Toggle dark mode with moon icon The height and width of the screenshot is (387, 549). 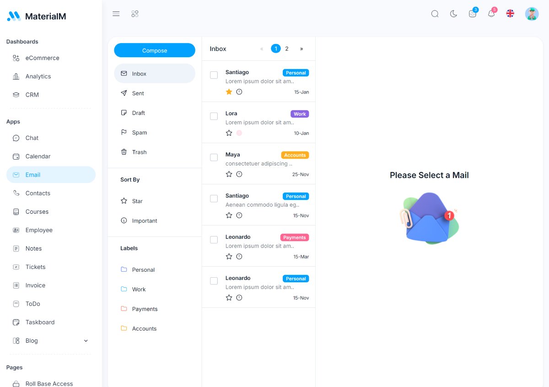tap(453, 14)
